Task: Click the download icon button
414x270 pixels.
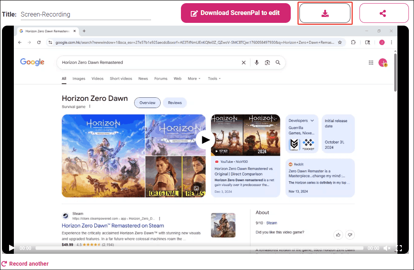Action: pyautogui.click(x=325, y=13)
